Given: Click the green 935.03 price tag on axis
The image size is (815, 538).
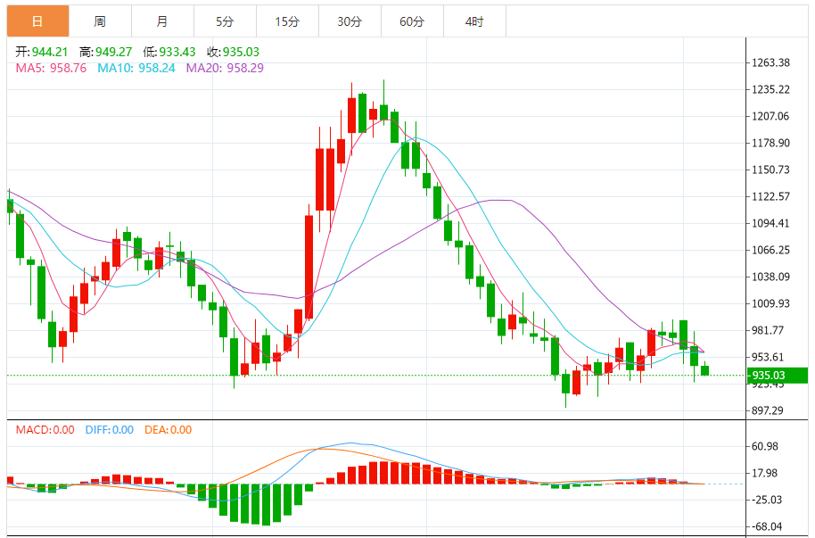Looking at the screenshot, I should pyautogui.click(x=778, y=376).
